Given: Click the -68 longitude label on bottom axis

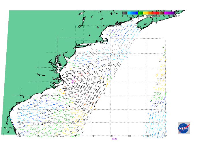Looking at the screenshot, I should click(x=129, y=135).
